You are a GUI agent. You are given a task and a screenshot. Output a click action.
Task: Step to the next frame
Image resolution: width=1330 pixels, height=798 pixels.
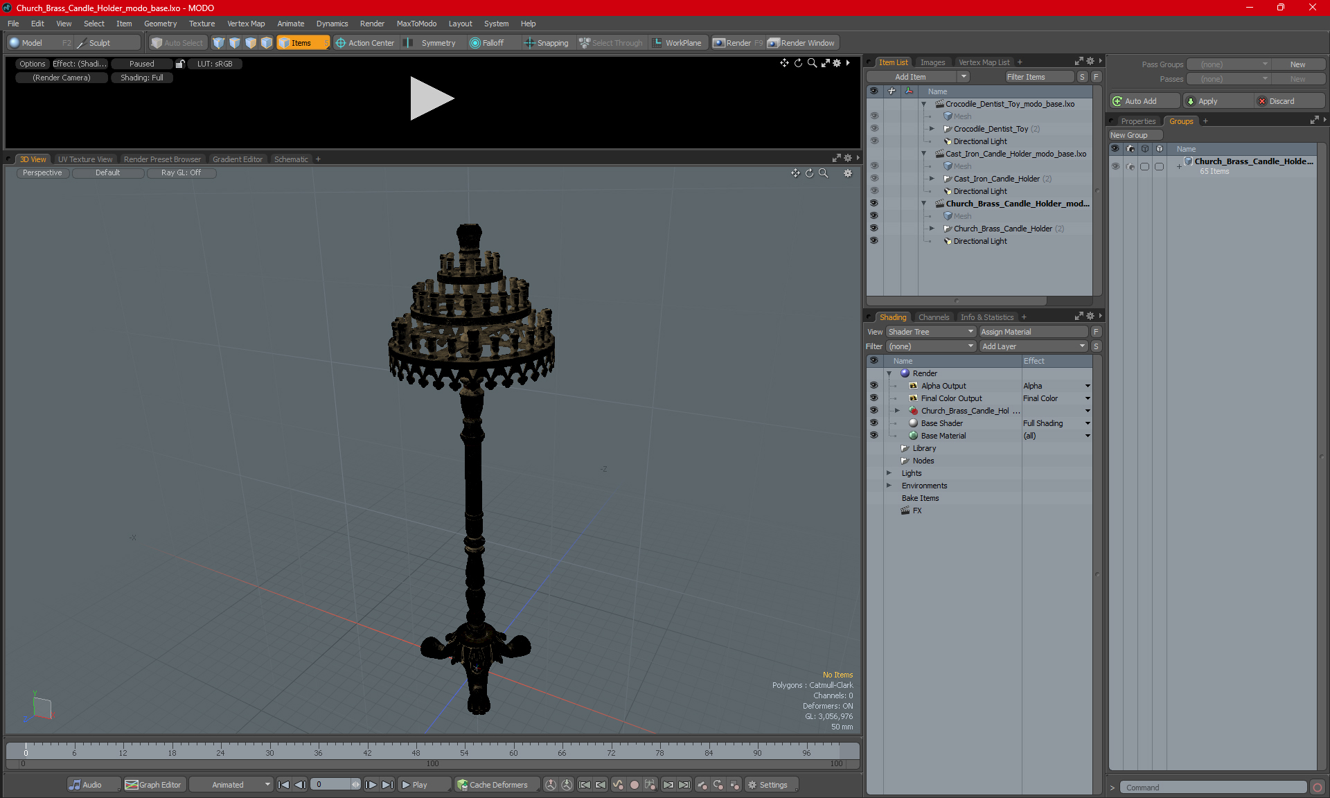pyautogui.click(x=371, y=785)
